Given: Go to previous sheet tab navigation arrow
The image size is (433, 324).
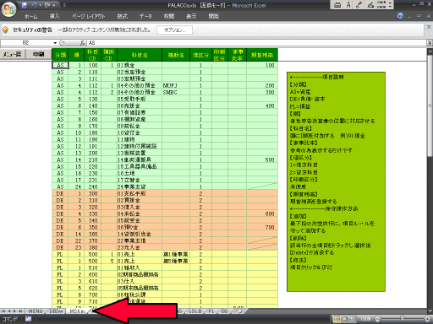Looking at the screenshot, I should click(9, 311).
